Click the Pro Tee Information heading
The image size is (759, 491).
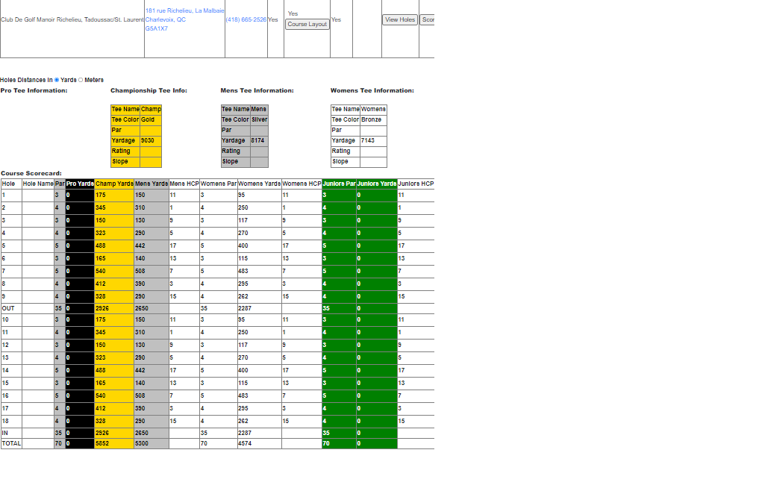tap(34, 90)
